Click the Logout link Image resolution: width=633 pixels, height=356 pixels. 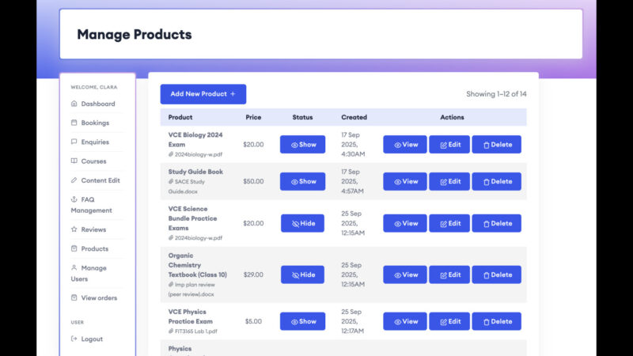pyautogui.click(x=87, y=339)
